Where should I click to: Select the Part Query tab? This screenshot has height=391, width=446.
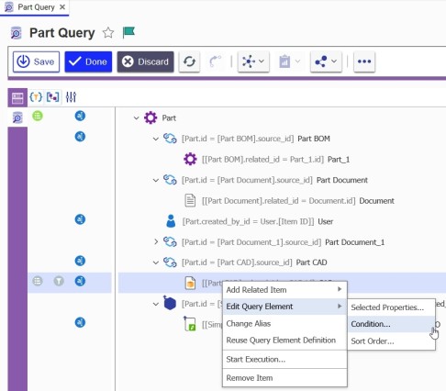pyautogui.click(x=34, y=7)
